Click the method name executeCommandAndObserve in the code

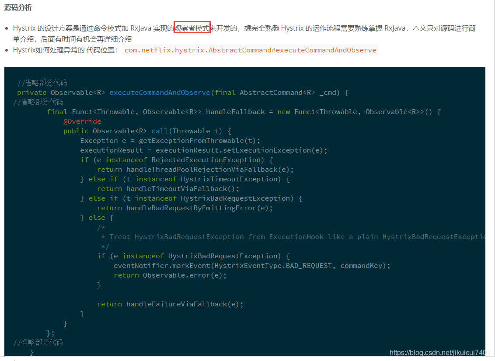(160, 93)
